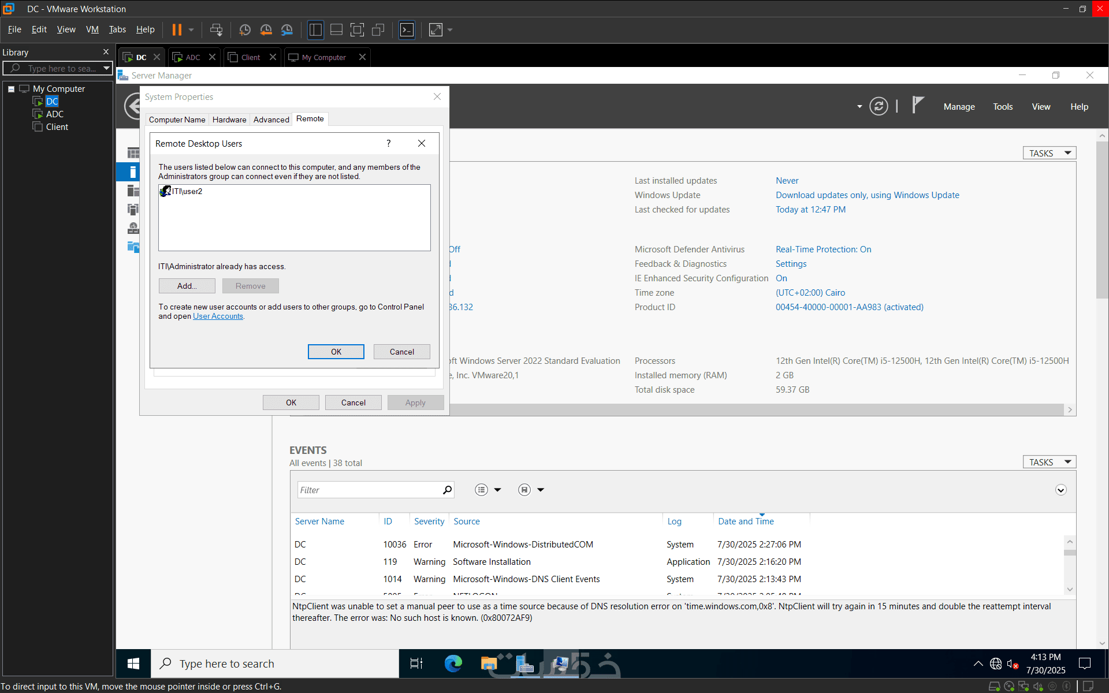Click the orange Suspend VM pause icon
This screenshot has width=1109, height=693.
(177, 29)
